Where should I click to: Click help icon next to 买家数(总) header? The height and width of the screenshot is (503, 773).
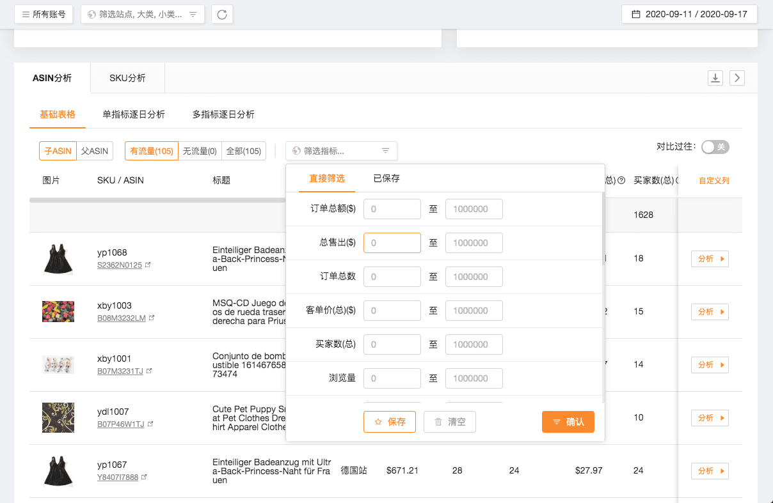point(678,181)
